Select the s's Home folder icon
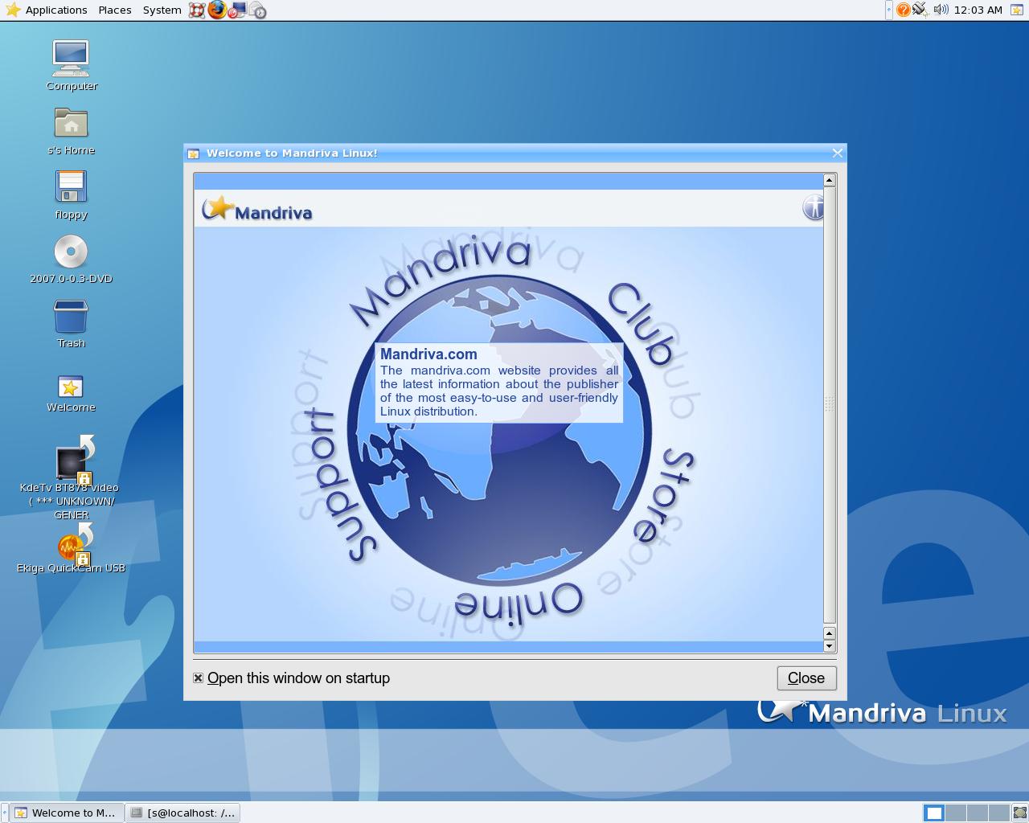1029x823 pixels. click(71, 131)
